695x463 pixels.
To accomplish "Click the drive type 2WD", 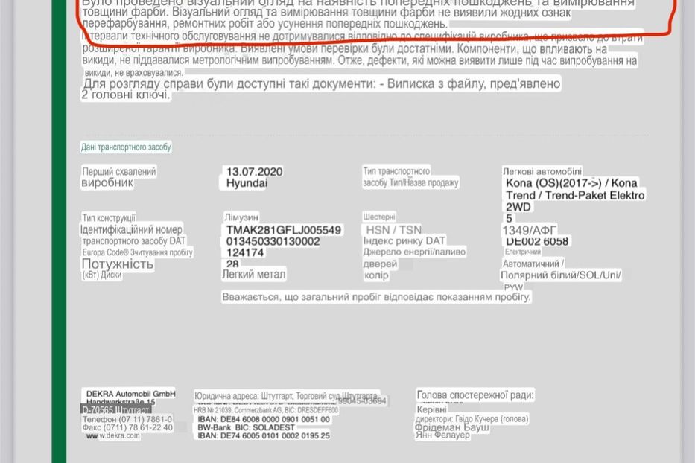I will coord(518,207).
